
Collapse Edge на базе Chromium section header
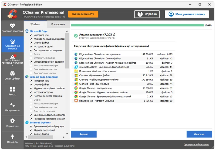(x=44, y=77)
